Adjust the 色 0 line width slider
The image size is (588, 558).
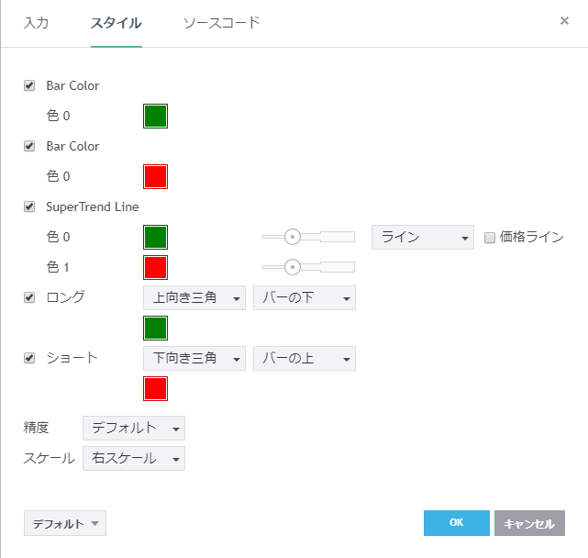coord(293,237)
